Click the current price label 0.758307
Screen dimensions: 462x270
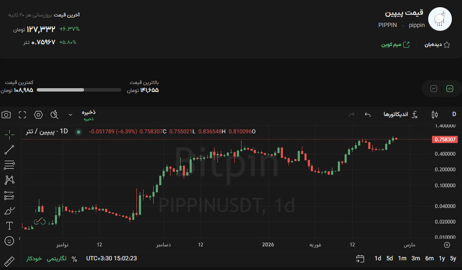click(x=445, y=139)
